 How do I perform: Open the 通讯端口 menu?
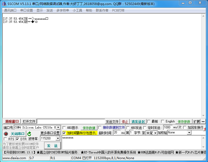(10, 10)
